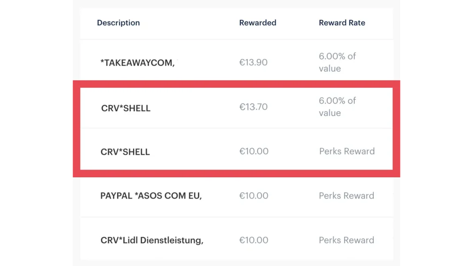Viewport: 473px width, 266px height.
Task: Select the €10.00 amount for PAYPAL ASOS
Action: [254, 196]
